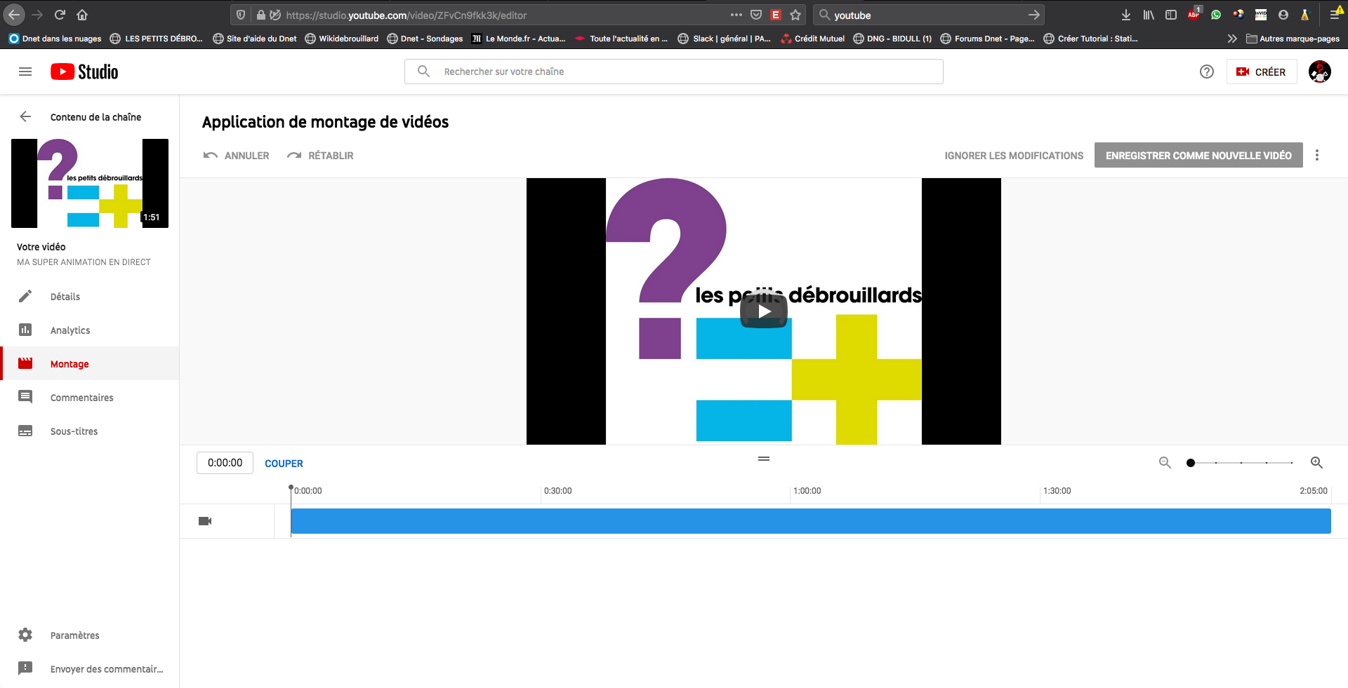Open the hamburger menu next to Studio logo

coord(25,72)
